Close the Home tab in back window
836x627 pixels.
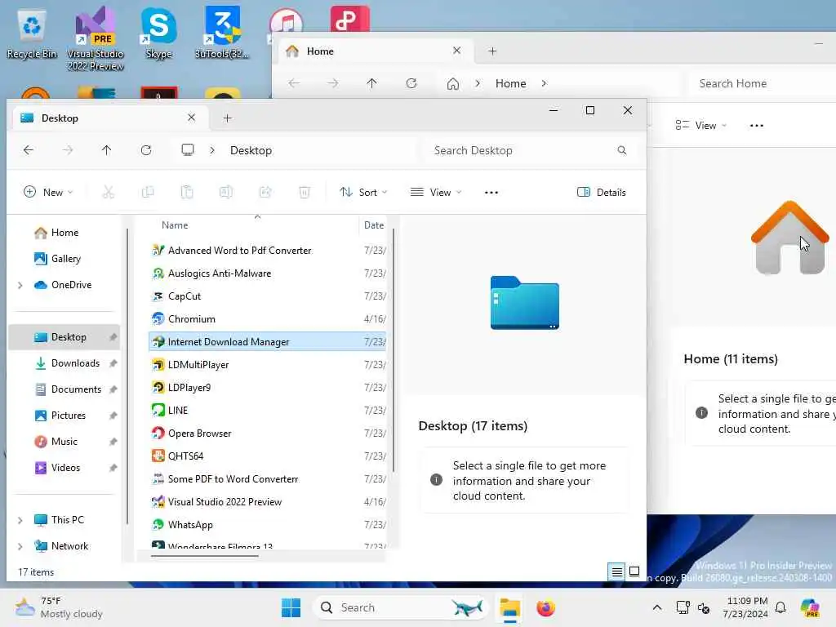457,50
